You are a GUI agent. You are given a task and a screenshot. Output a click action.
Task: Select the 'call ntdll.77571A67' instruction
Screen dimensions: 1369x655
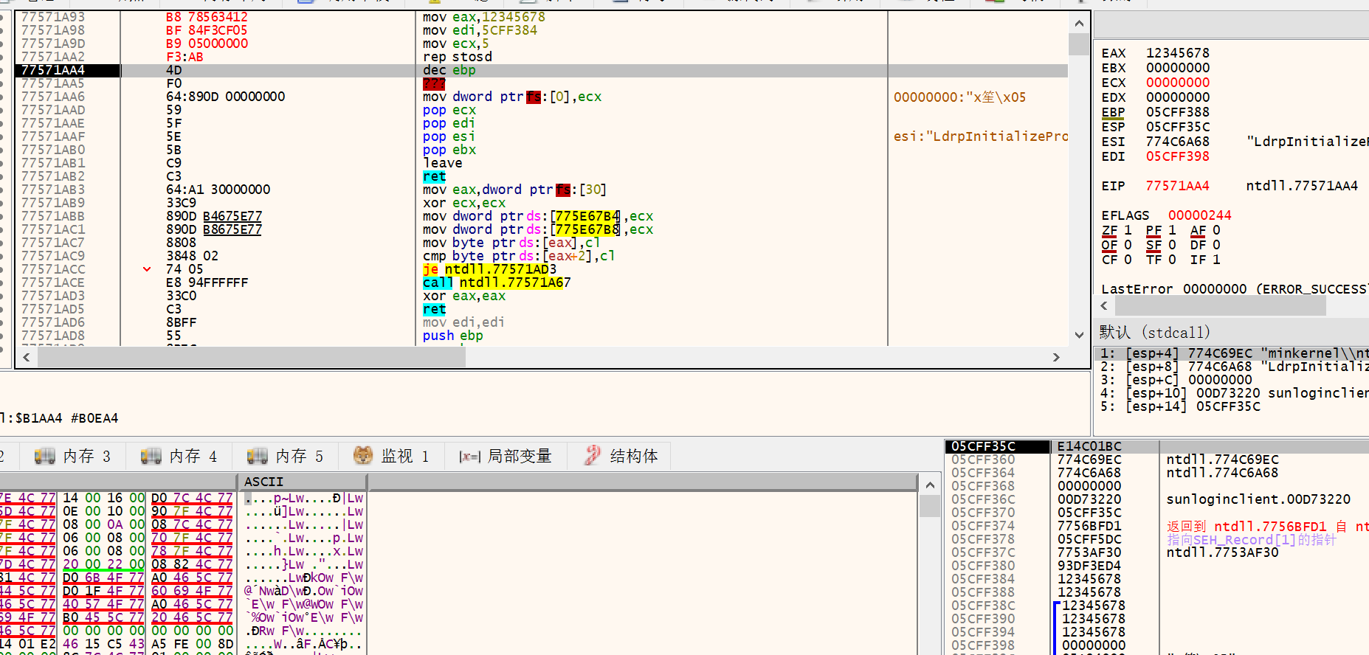[x=497, y=283]
